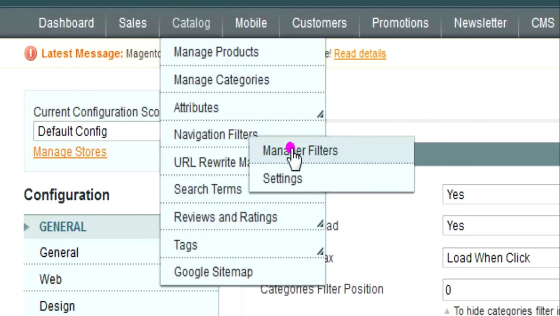The height and width of the screenshot is (316, 560).
Task: Select URL Rewrite Management entry
Action: 212,162
